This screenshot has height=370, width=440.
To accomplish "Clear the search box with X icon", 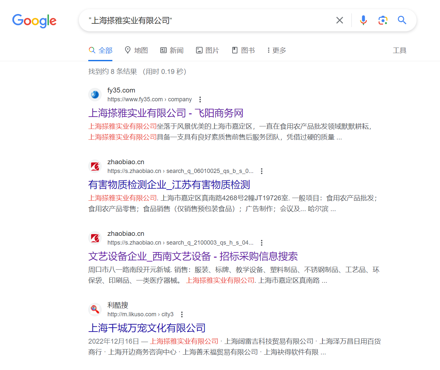I will [x=340, y=20].
